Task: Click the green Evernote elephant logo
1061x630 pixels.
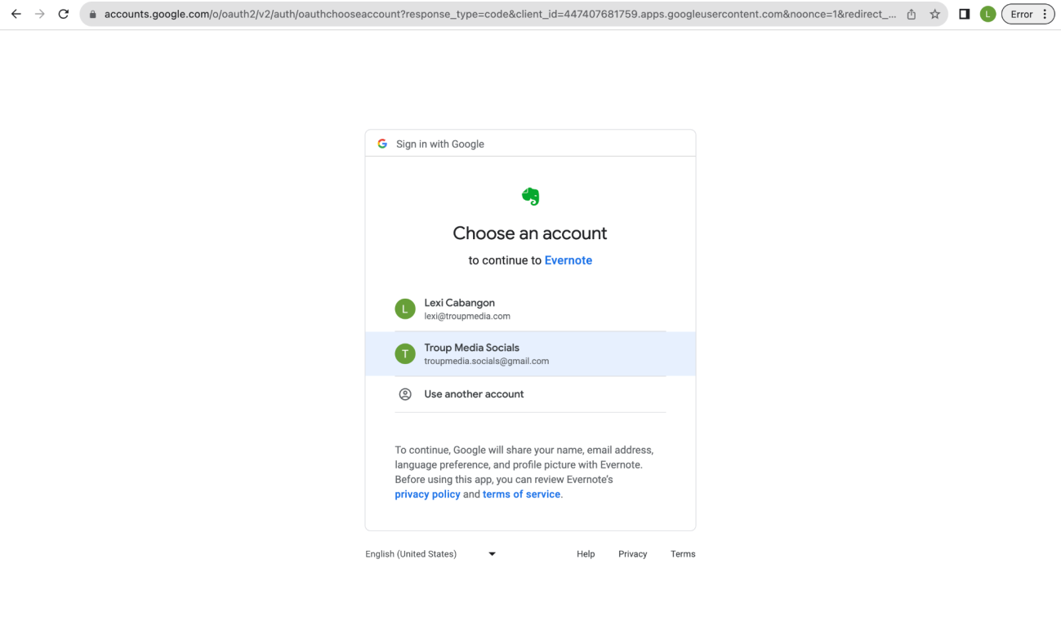Action: coord(530,197)
